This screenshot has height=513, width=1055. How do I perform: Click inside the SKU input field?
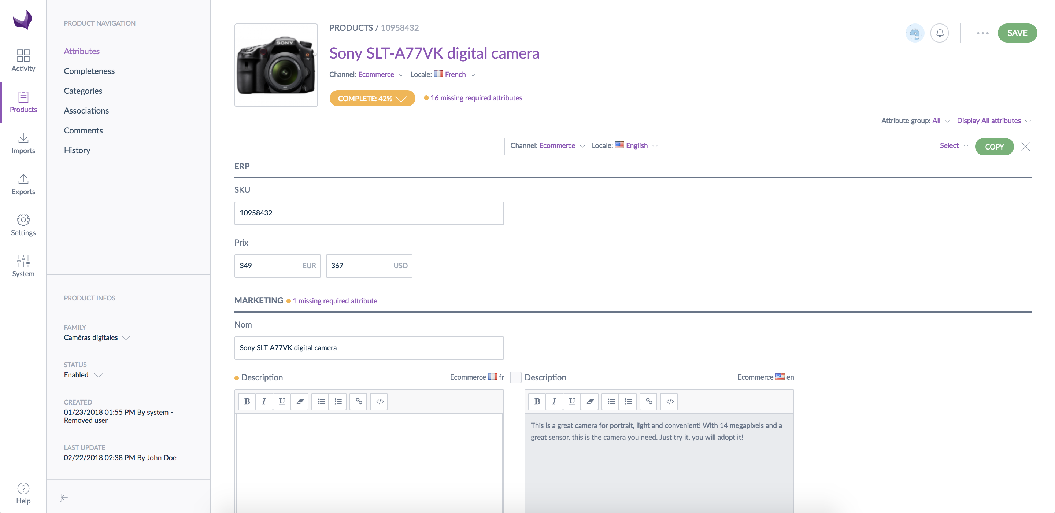(x=368, y=213)
